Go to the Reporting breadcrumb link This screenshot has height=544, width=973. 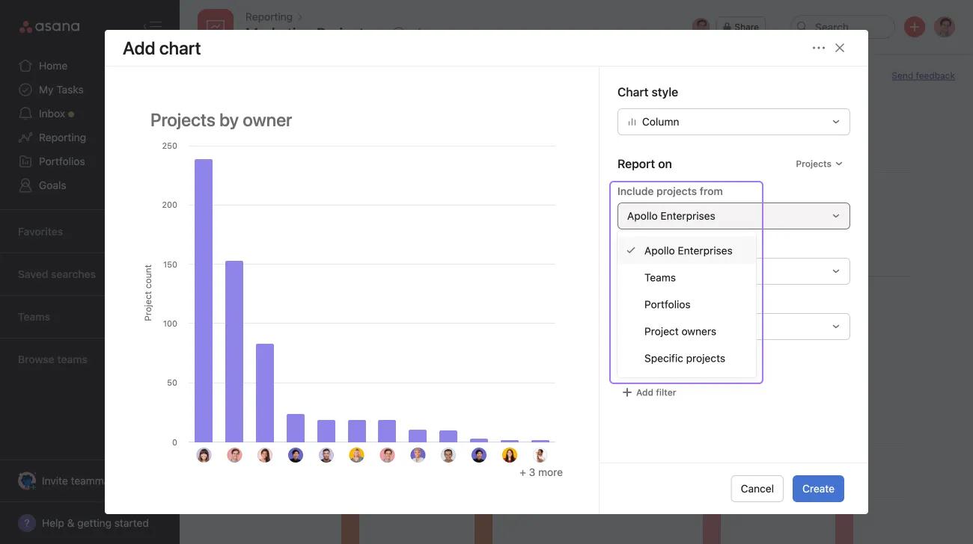click(x=268, y=16)
